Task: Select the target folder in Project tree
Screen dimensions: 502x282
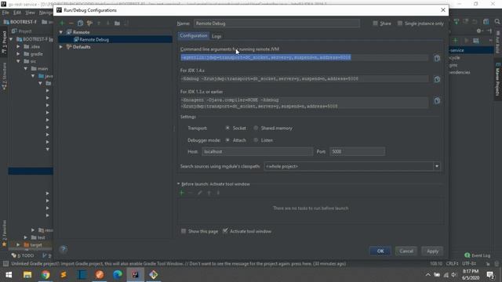Action: pyautogui.click(x=36, y=245)
